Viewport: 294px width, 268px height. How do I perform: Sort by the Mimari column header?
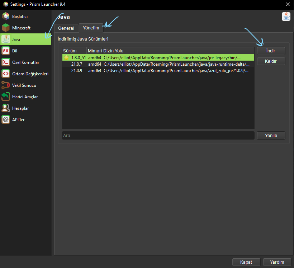coord(94,51)
